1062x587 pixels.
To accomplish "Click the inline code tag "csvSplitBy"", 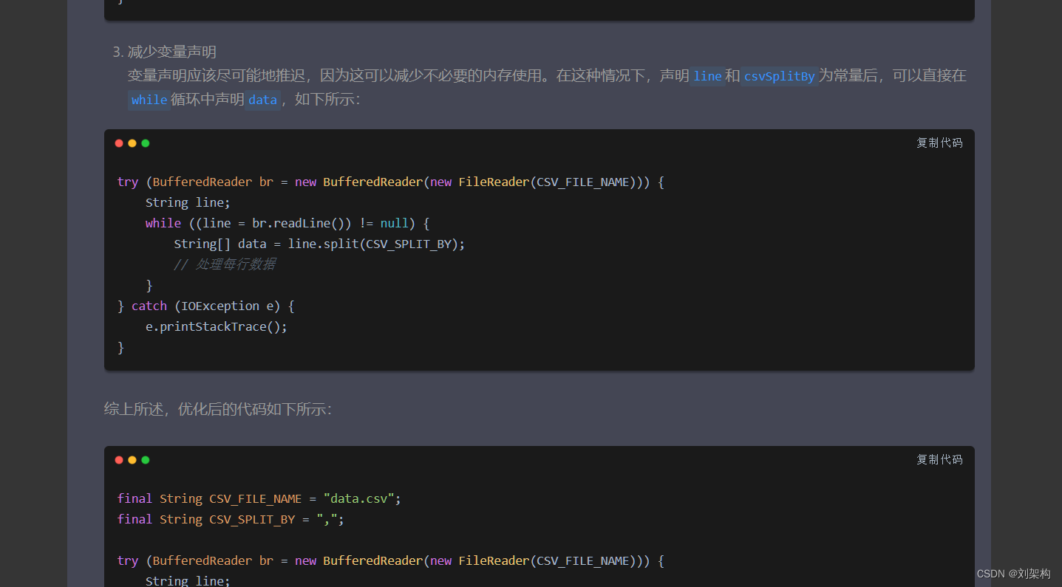I will coord(779,76).
